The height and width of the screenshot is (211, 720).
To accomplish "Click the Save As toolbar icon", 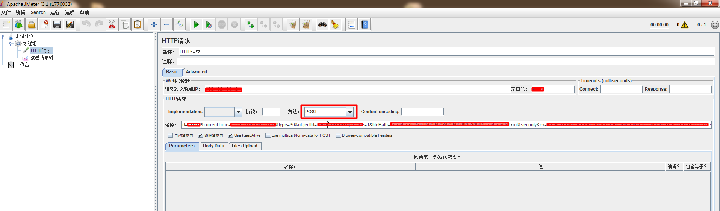I will 70,25.
